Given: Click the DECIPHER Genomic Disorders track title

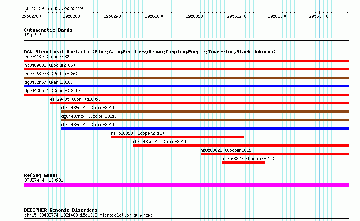Looking at the screenshot, I should pos(61,210).
